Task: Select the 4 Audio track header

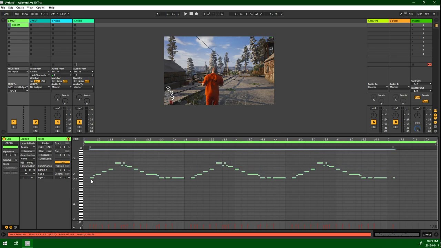Action: [83, 21]
